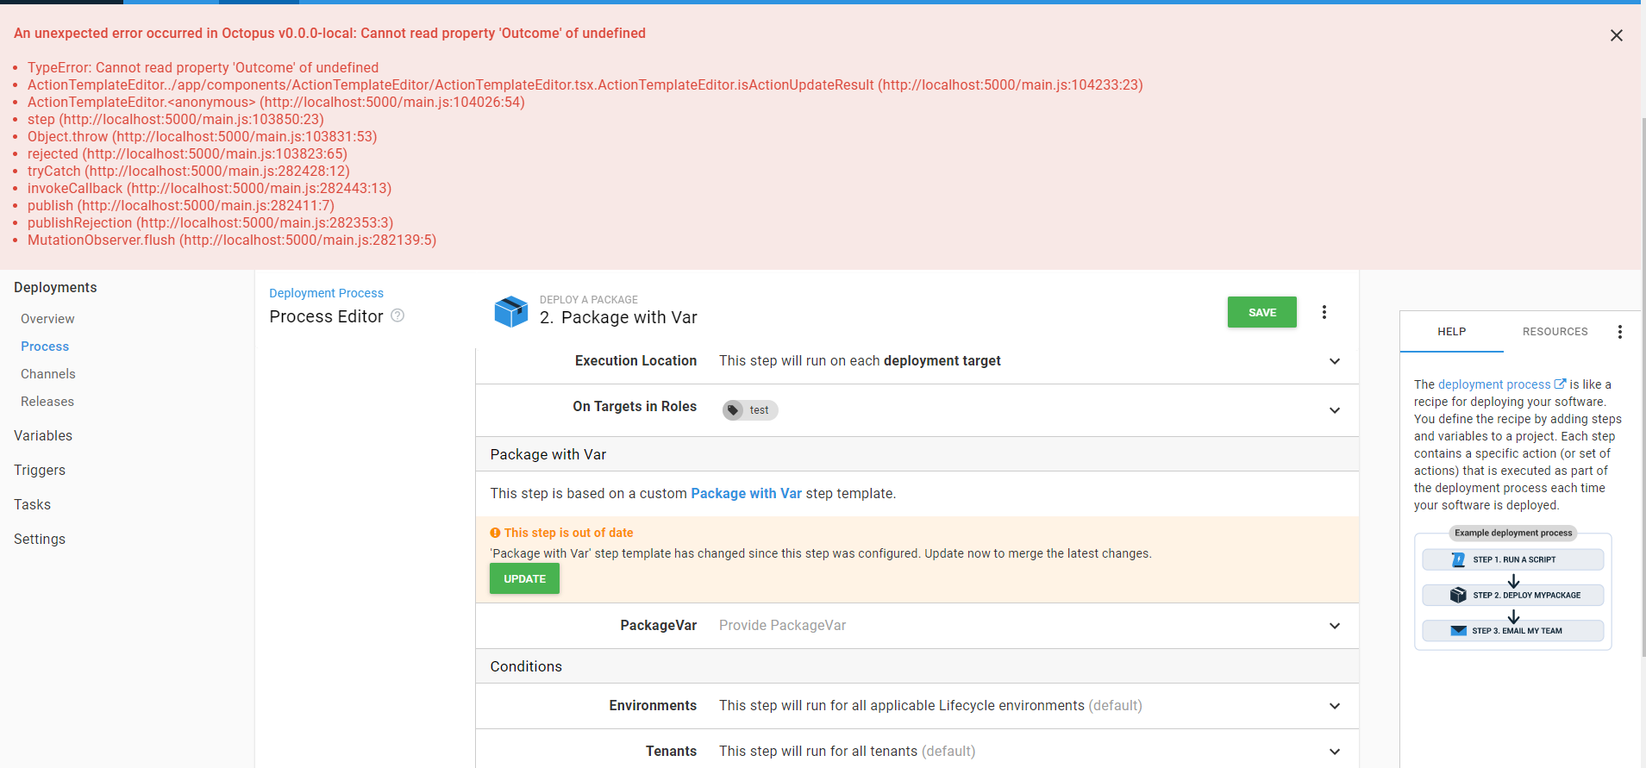Click the Process Editor help question icon
The image size is (1646, 768).
point(397,315)
